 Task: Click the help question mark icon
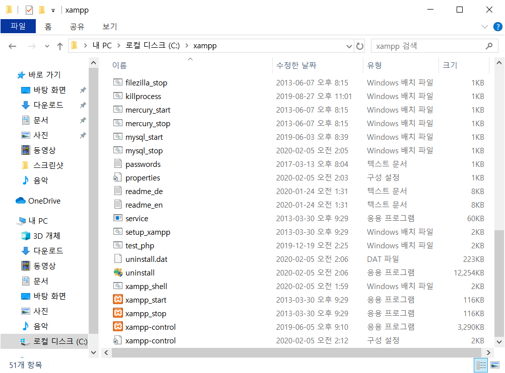click(x=498, y=27)
